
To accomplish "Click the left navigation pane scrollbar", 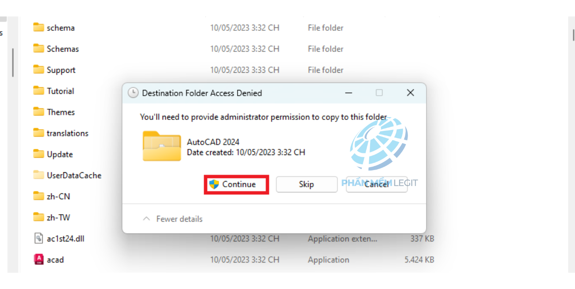I will pos(13,62).
